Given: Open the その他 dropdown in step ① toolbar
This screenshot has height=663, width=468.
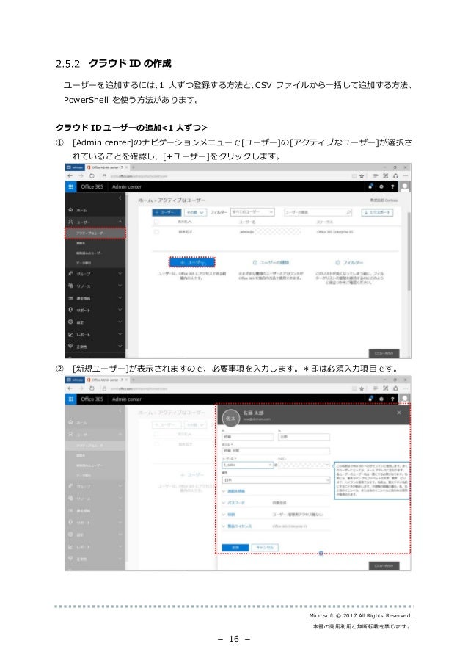Looking at the screenshot, I should pos(195,212).
